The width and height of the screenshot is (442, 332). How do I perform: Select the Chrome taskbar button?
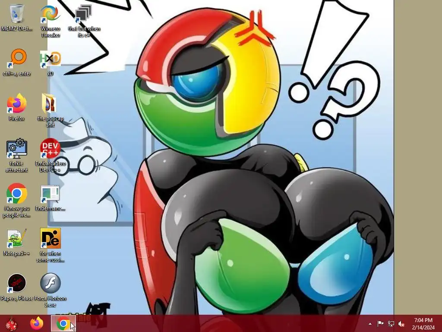tap(63, 323)
